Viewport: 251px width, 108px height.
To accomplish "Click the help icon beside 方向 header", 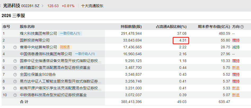I will click(242, 27).
